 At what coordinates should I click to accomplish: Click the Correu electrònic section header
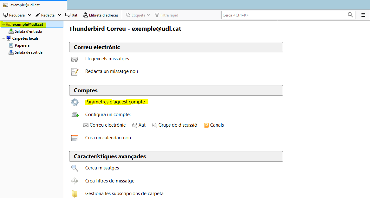click(176, 47)
